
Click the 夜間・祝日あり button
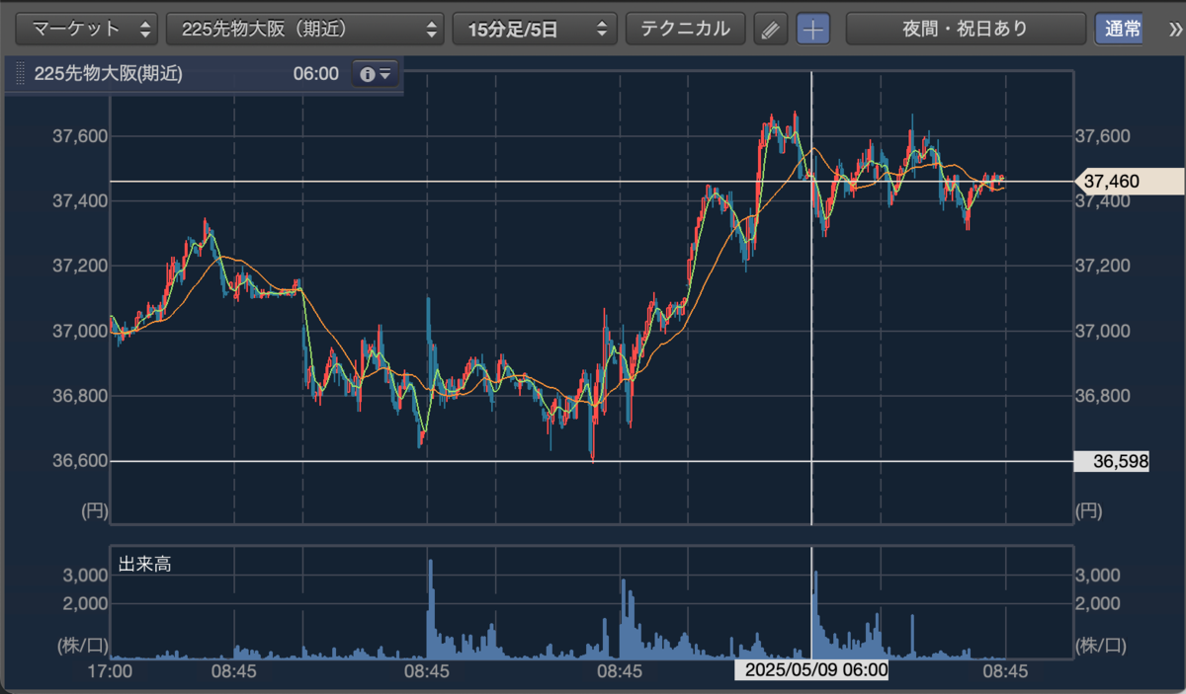[x=965, y=29]
